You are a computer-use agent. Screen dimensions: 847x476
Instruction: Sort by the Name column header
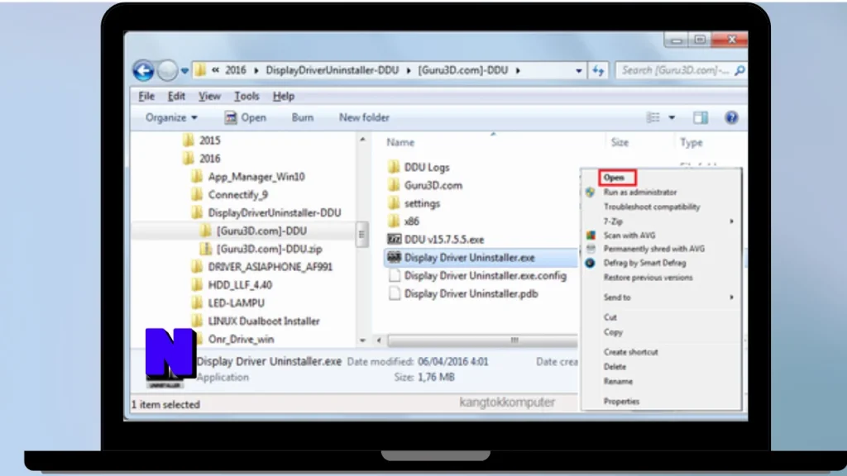(x=400, y=142)
